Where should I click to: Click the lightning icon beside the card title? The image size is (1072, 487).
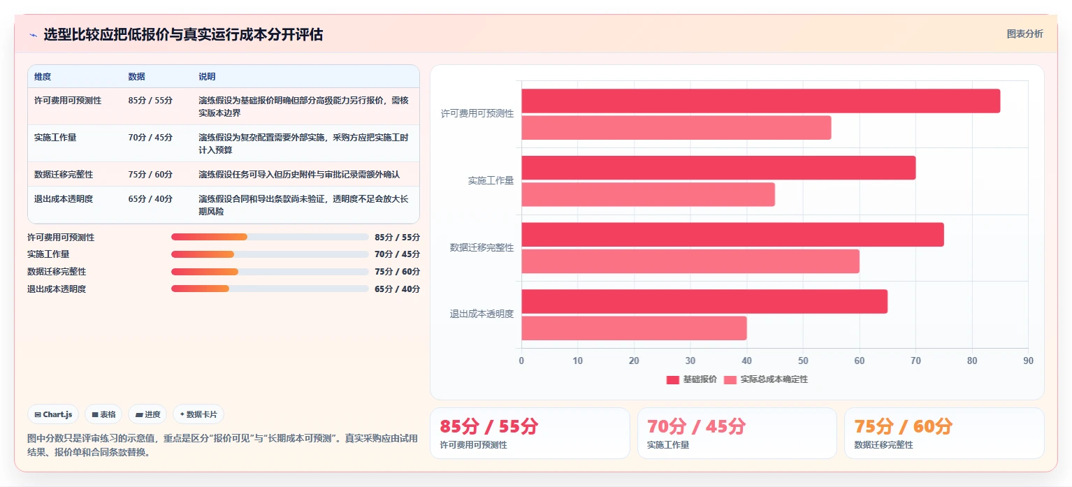33,35
